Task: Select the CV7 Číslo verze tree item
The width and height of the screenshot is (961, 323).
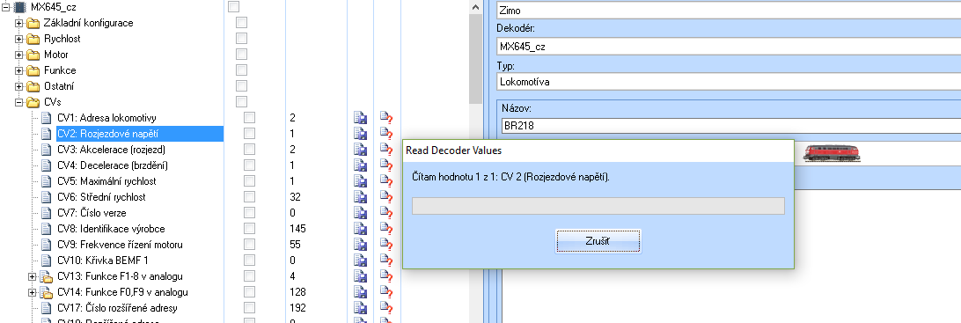Action: pyautogui.click(x=92, y=213)
